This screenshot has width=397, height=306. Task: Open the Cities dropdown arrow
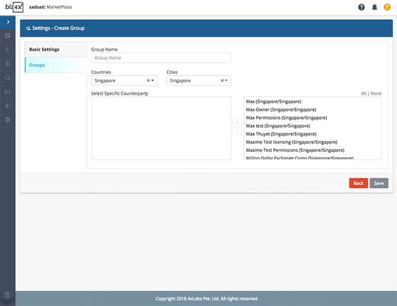(x=226, y=81)
